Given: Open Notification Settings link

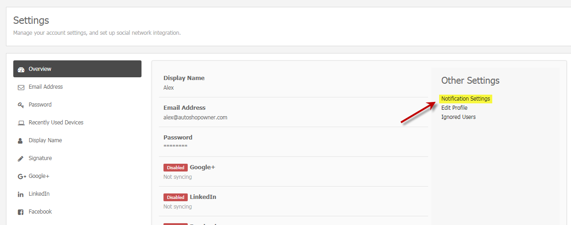Looking at the screenshot, I should (x=466, y=99).
